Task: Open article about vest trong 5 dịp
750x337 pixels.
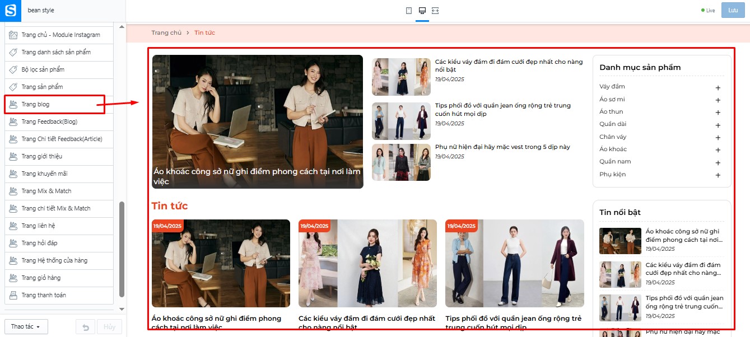Action: [502, 147]
